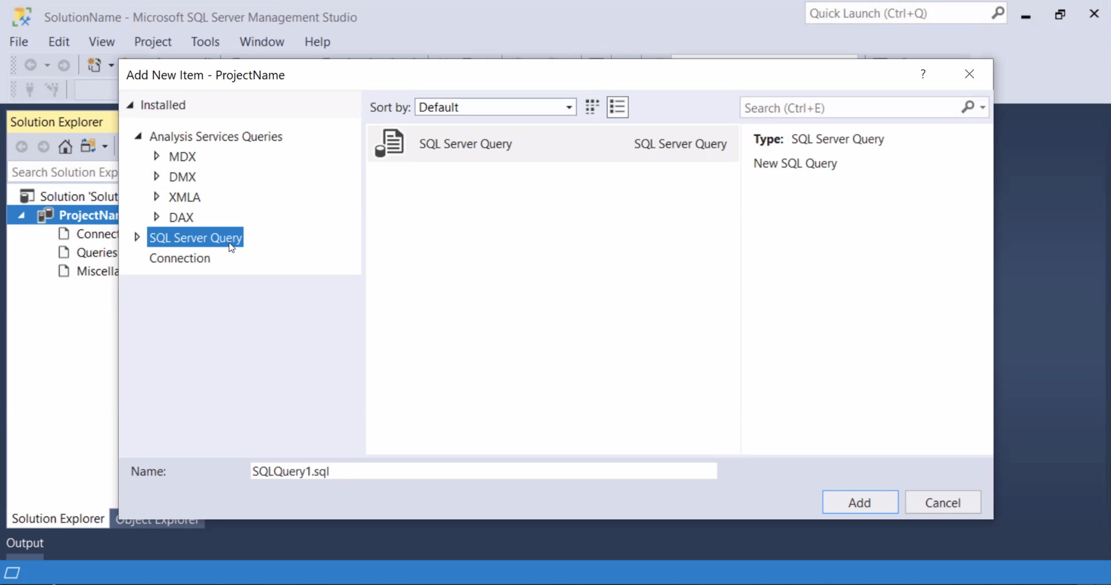1111x585 pixels.
Task: Open the Window menu
Action: tap(262, 42)
